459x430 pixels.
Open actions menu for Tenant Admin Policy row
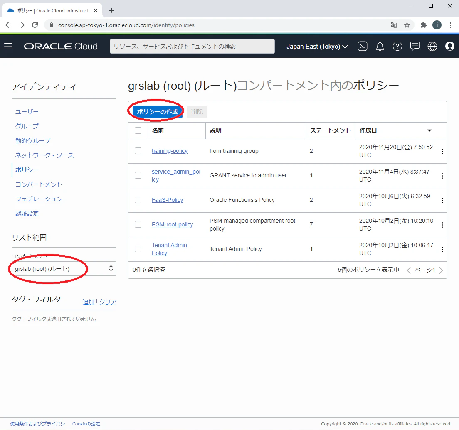[x=442, y=250]
